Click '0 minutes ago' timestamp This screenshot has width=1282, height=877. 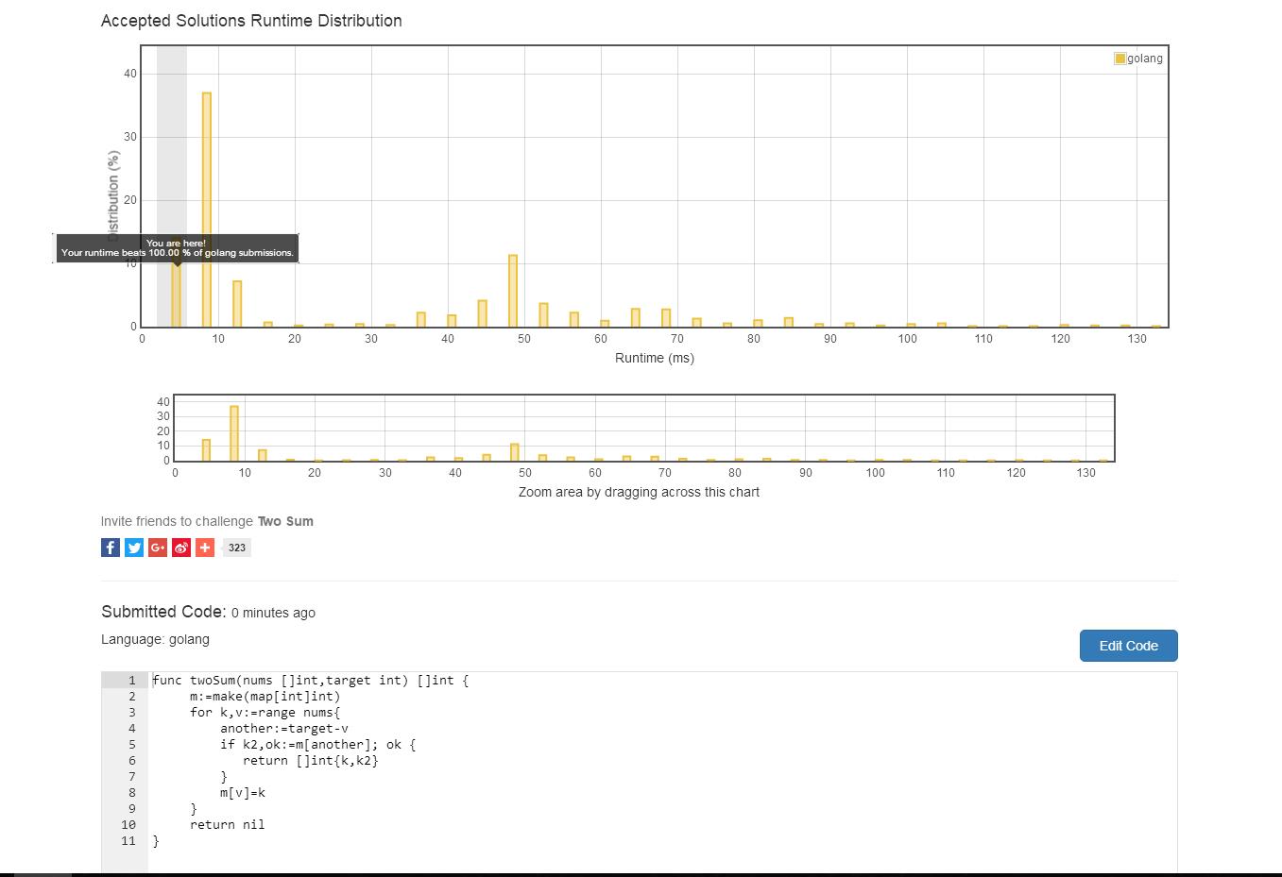point(273,613)
